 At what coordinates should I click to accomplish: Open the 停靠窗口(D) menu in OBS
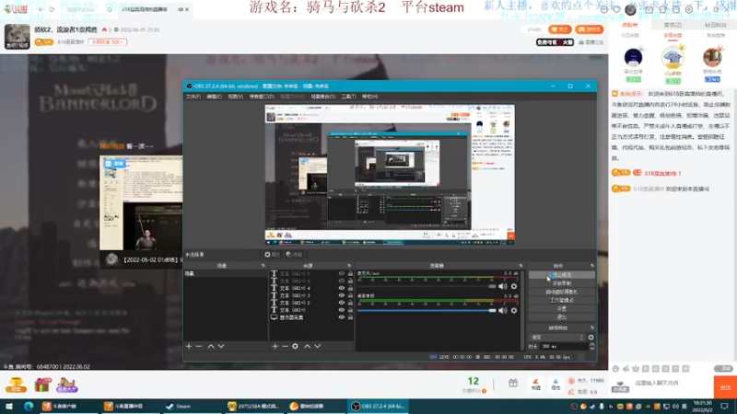(x=262, y=97)
